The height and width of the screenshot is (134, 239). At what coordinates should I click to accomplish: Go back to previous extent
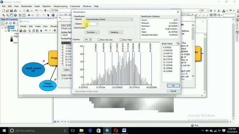[x=29, y=15]
